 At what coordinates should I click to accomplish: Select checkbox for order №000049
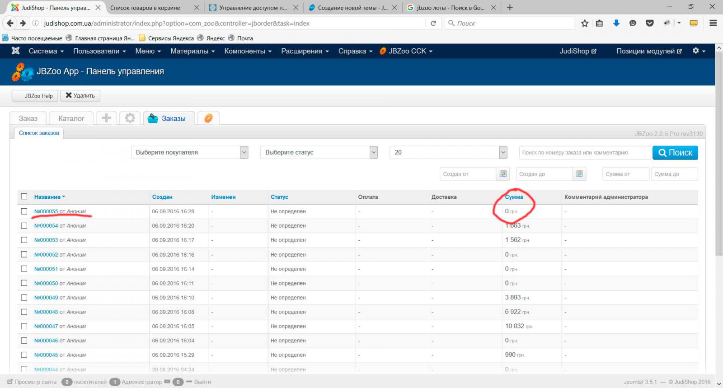click(x=24, y=298)
